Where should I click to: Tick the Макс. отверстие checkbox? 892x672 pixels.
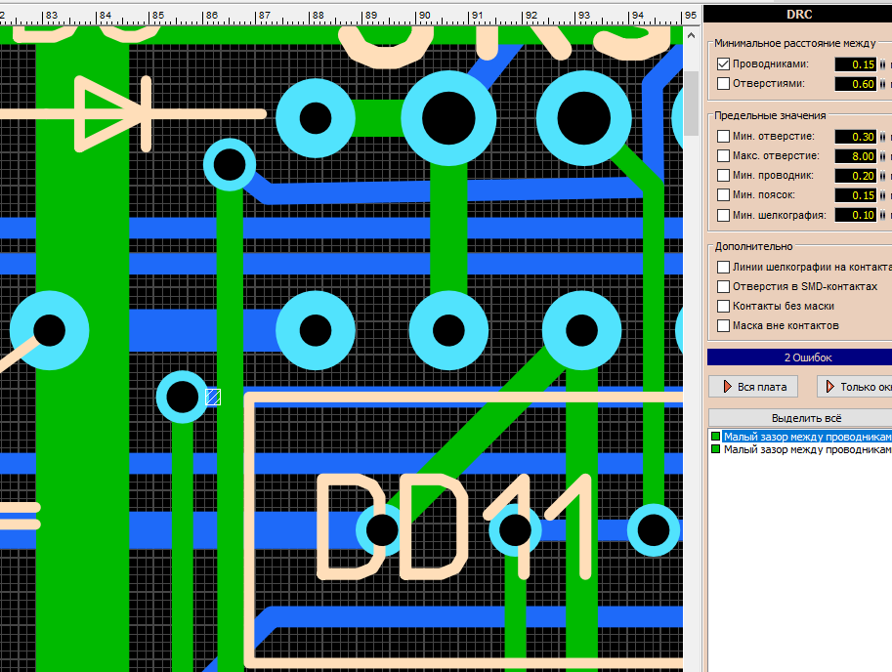tap(723, 156)
